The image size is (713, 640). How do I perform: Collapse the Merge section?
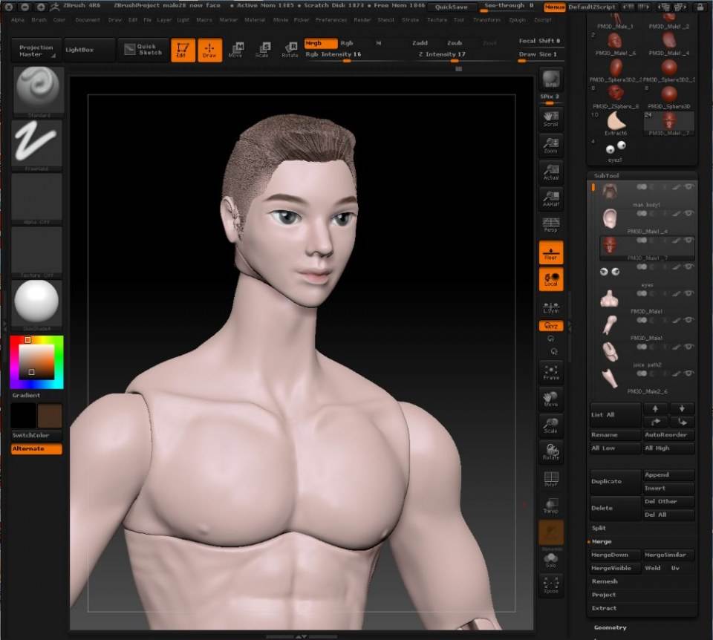[x=601, y=542]
